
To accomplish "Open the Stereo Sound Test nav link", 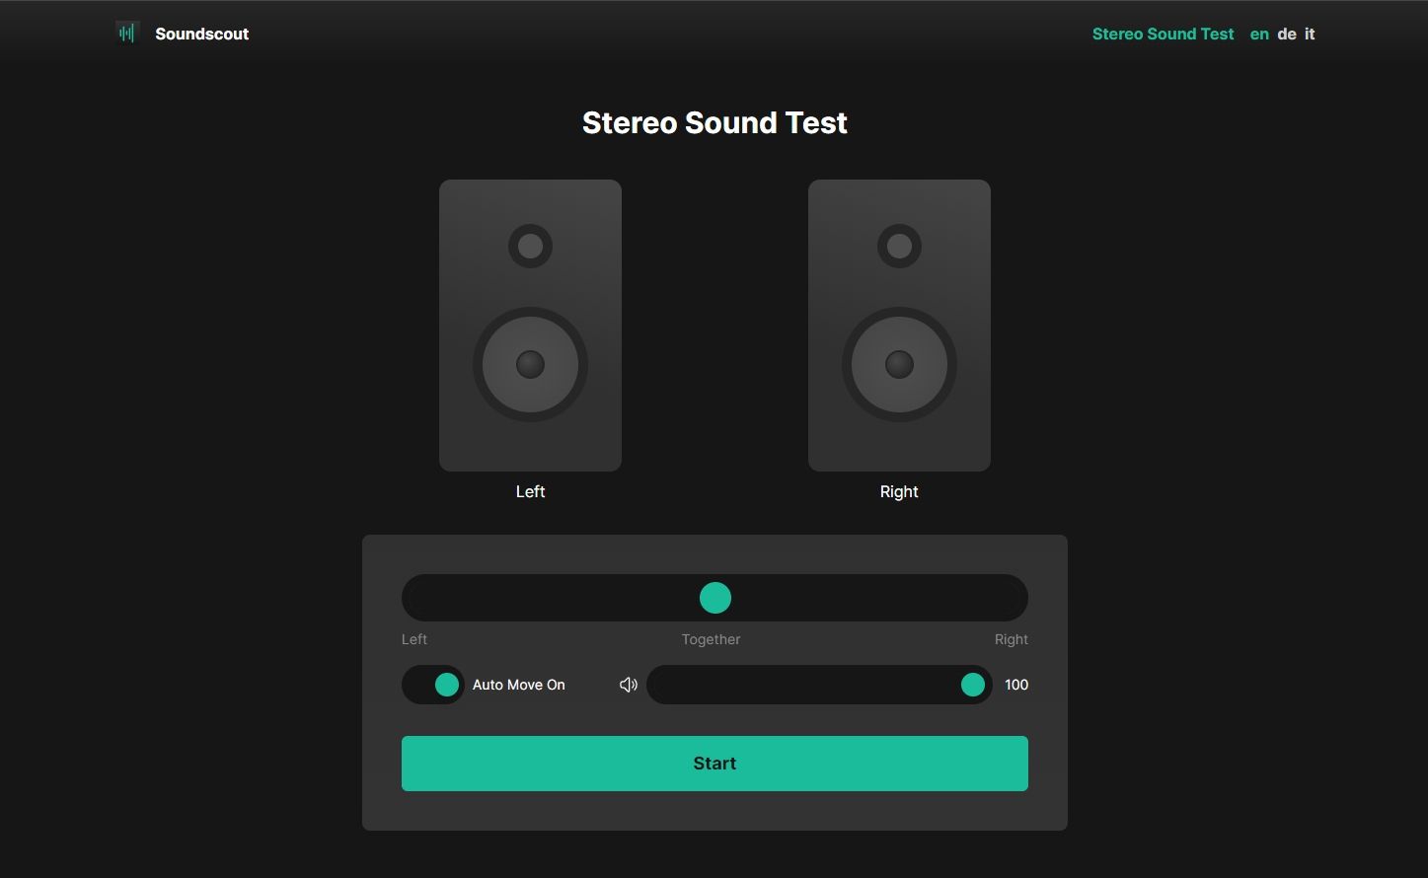I will [1163, 34].
